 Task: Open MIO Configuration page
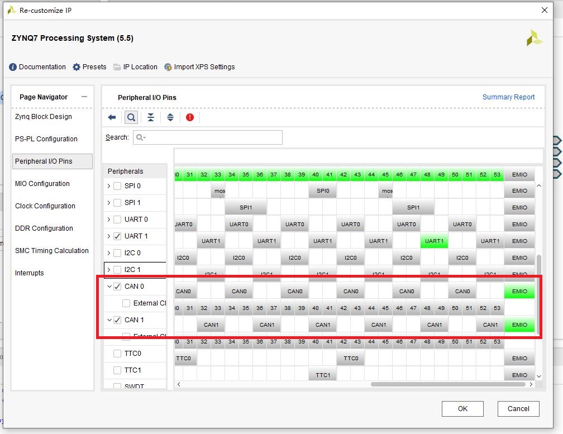[x=42, y=184]
